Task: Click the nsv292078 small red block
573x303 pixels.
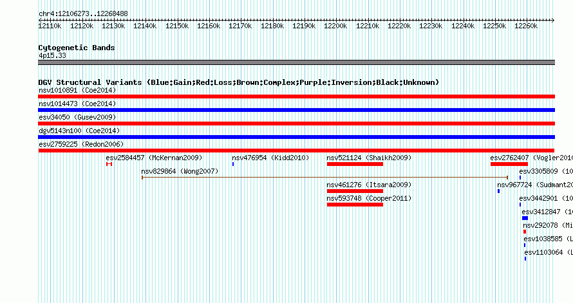Action: click(x=525, y=232)
